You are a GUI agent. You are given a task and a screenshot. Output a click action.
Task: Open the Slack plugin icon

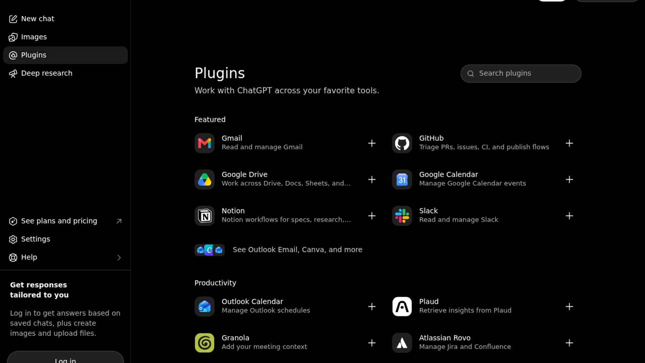pyautogui.click(x=402, y=216)
